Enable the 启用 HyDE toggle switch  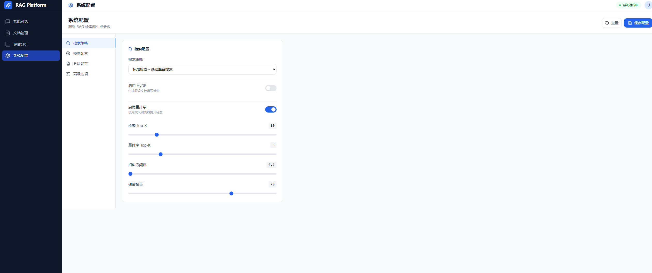[271, 88]
